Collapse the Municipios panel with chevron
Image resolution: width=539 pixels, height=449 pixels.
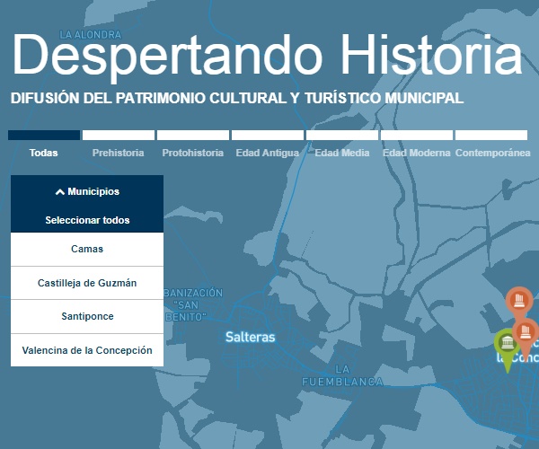coord(87,191)
